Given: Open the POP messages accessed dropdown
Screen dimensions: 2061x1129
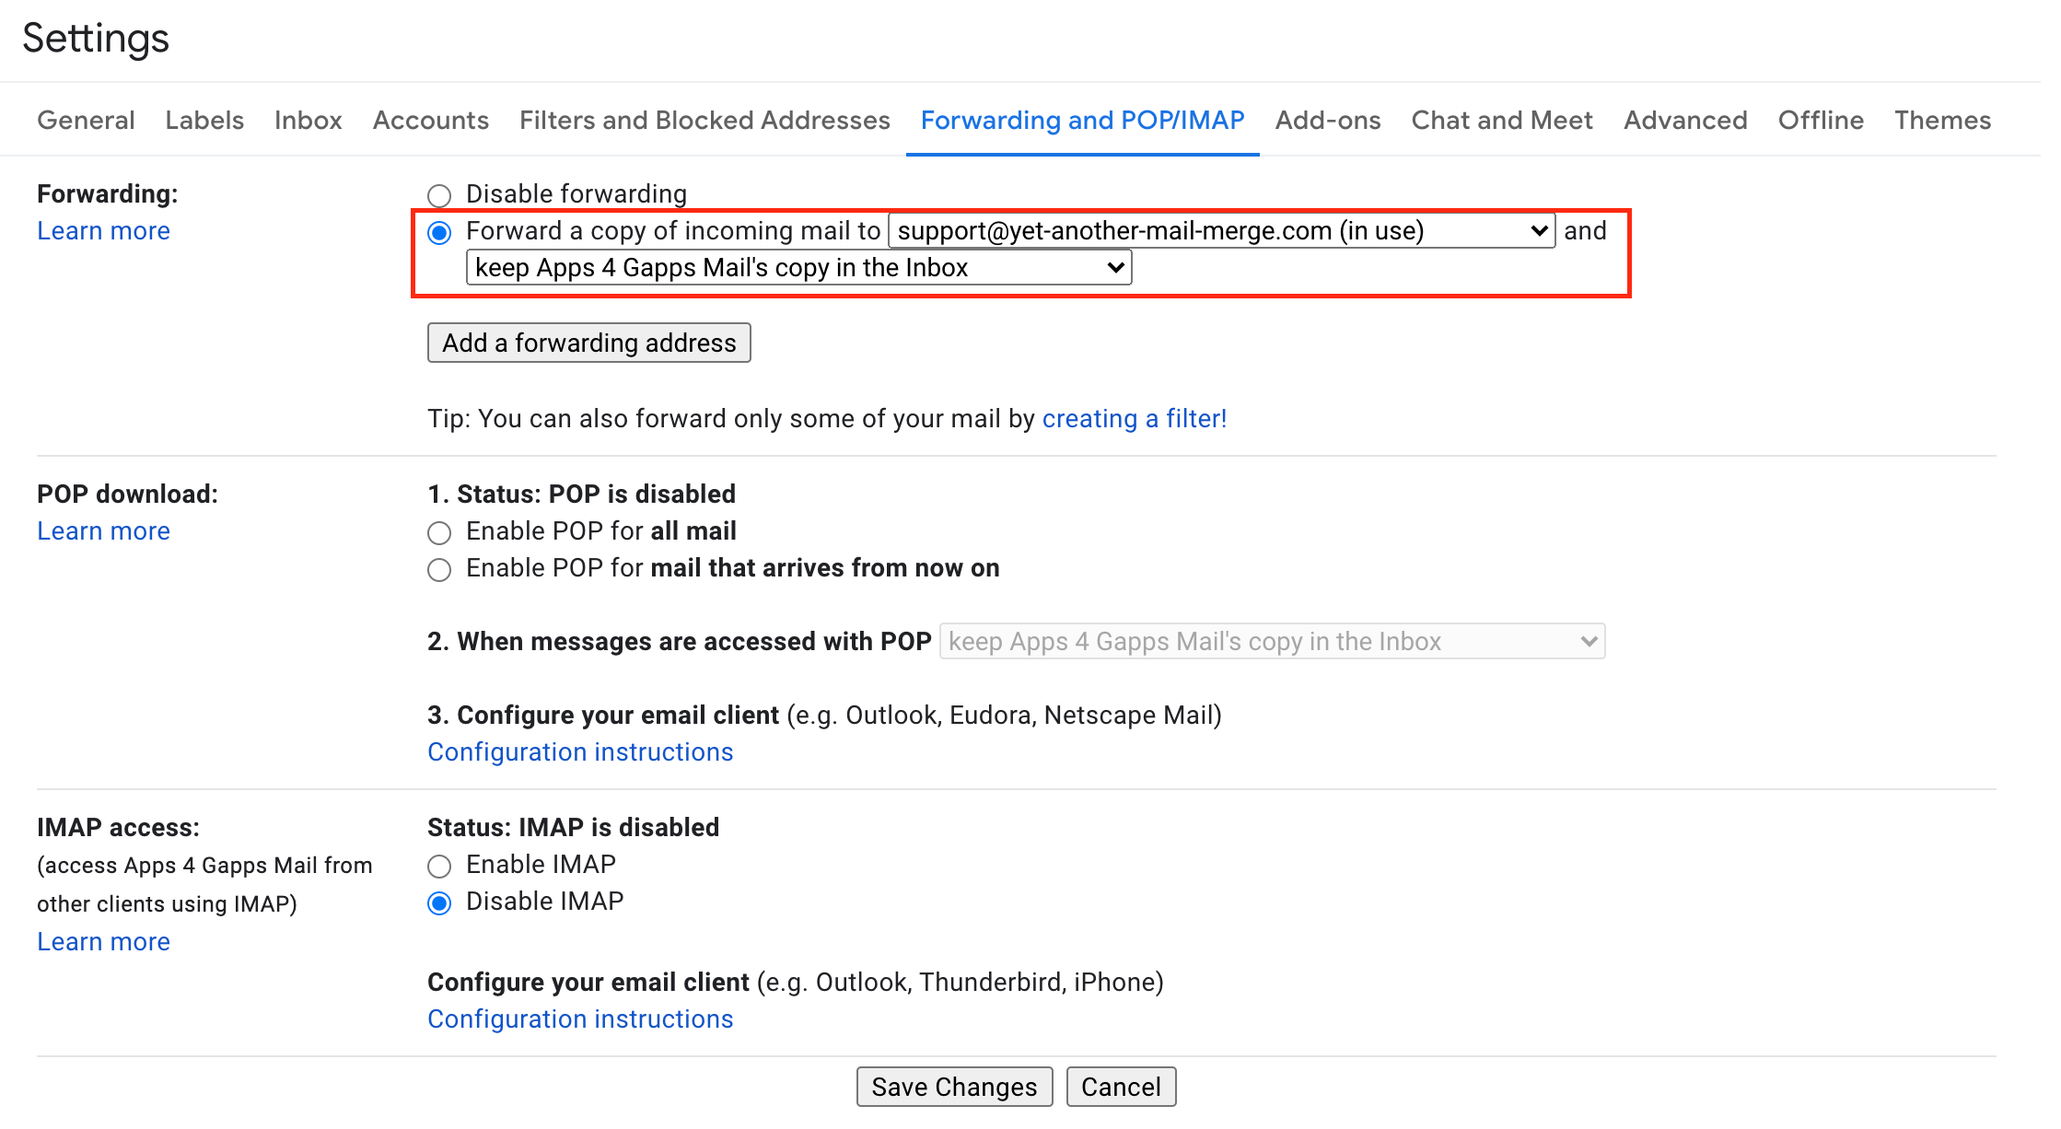Looking at the screenshot, I should [1272, 641].
